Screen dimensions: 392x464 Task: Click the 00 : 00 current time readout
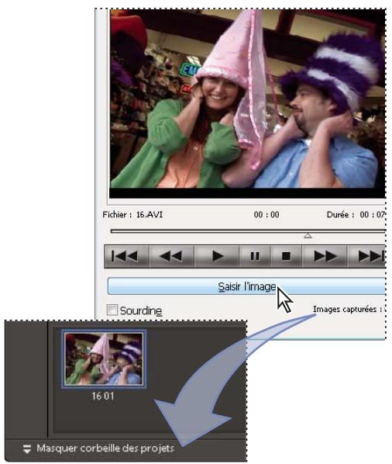tap(266, 214)
